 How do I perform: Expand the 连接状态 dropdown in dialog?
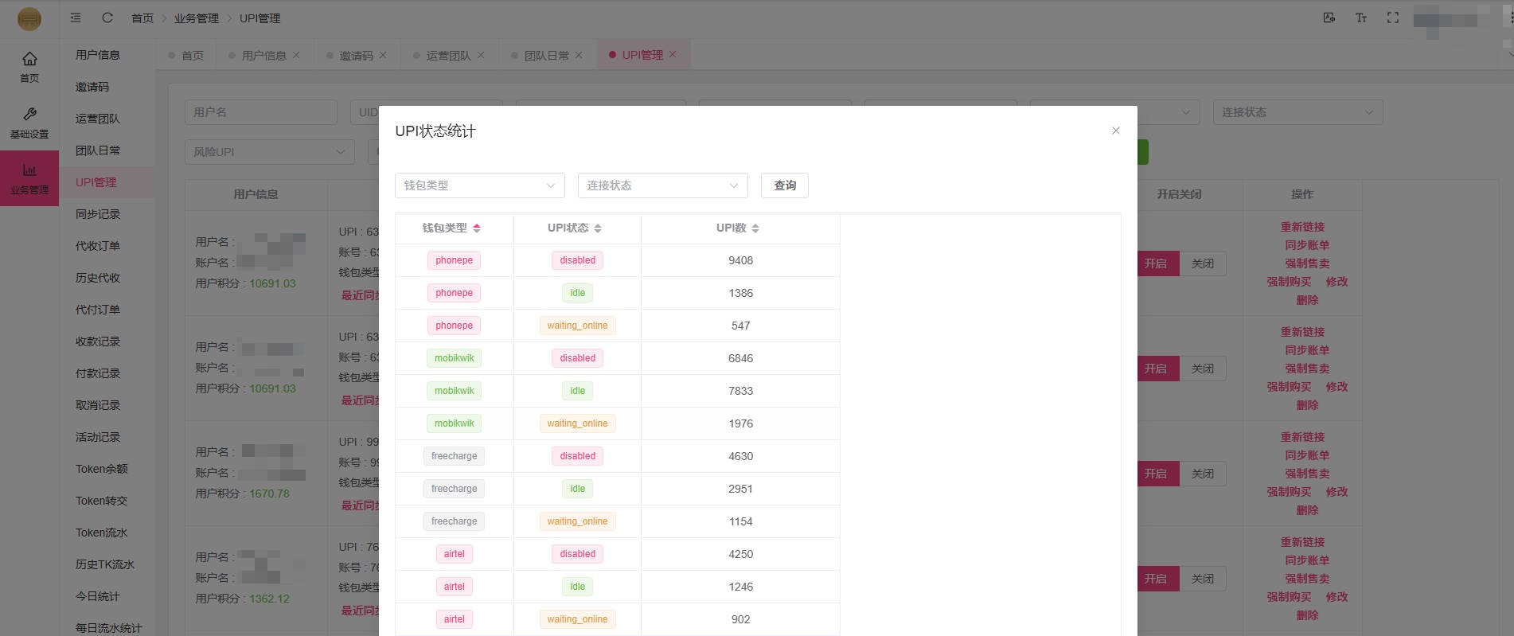pos(662,185)
